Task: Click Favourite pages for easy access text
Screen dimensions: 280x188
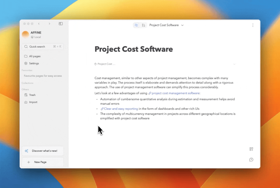Action: (x=43, y=76)
